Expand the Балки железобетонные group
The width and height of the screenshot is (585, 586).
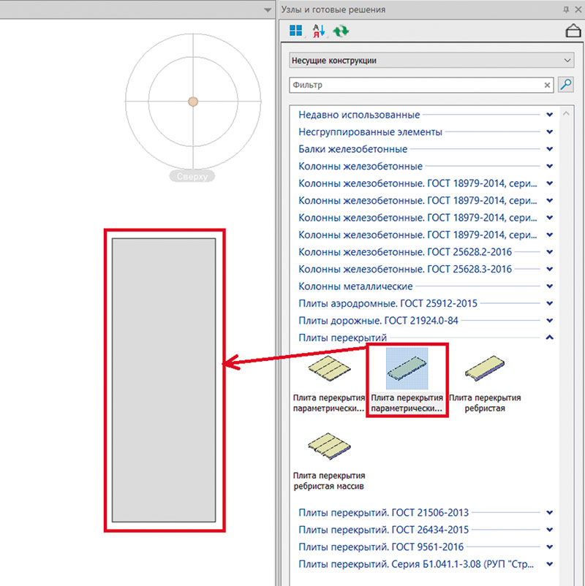[549, 149]
